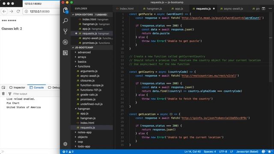Open undefined-null.js in the file tree
The width and height of the screenshot is (274, 154).
pos(91,104)
